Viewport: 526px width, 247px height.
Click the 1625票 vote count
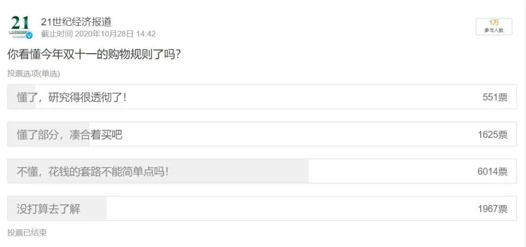pos(492,135)
